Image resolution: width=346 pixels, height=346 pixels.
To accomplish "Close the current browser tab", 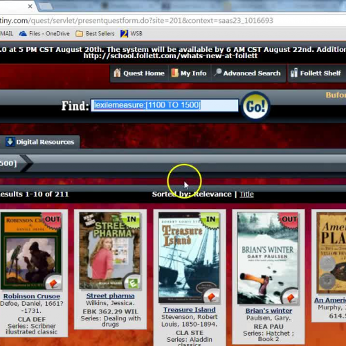I will [30, 6].
